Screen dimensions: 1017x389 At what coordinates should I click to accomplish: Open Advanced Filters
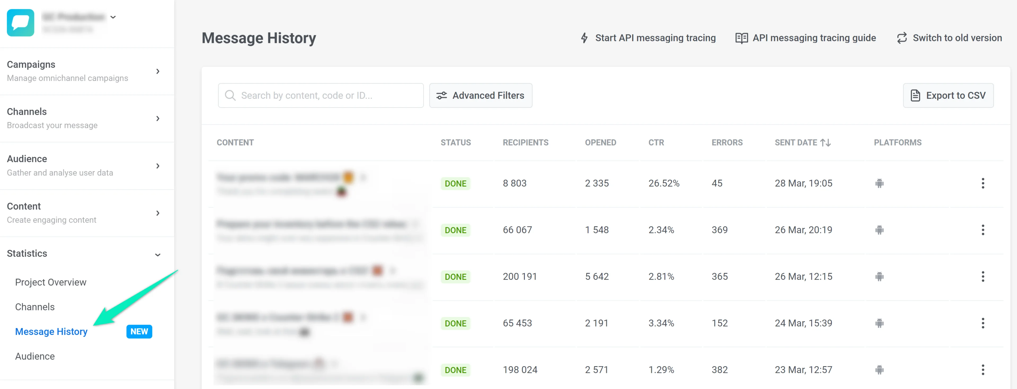click(481, 96)
